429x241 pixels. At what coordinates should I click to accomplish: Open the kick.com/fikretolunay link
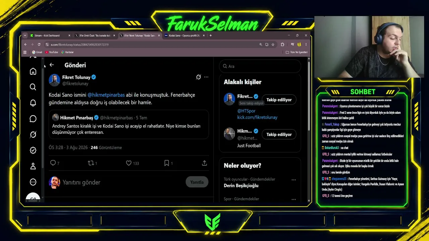[257, 117]
